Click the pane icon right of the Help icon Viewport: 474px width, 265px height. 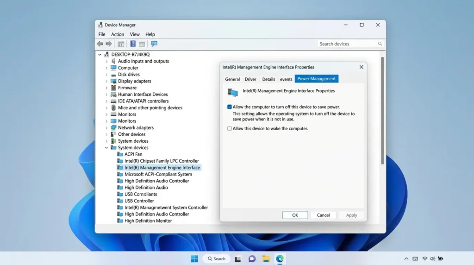142,44
